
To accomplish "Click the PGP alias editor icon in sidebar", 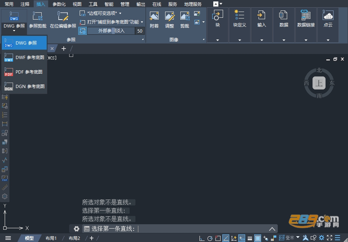I will [5, 178].
